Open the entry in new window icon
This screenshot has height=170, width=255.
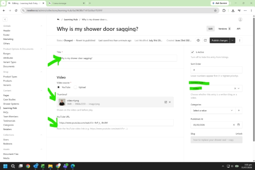click(x=205, y=40)
